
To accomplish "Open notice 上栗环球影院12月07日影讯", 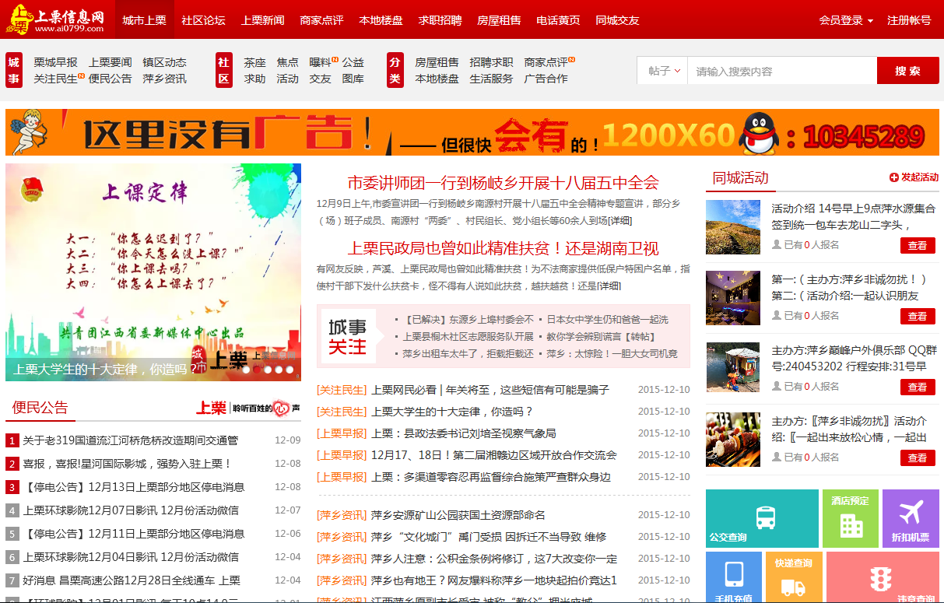I will [131, 510].
